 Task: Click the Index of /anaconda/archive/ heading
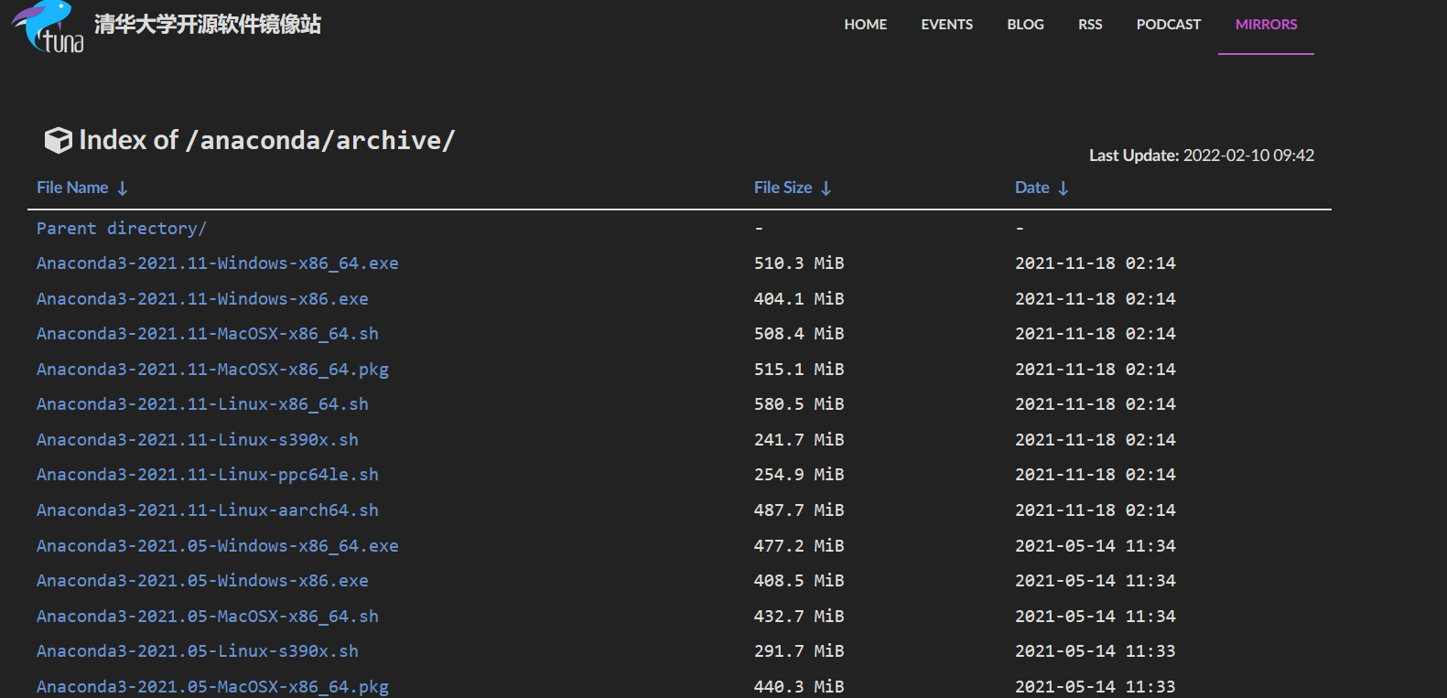pyautogui.click(x=267, y=140)
